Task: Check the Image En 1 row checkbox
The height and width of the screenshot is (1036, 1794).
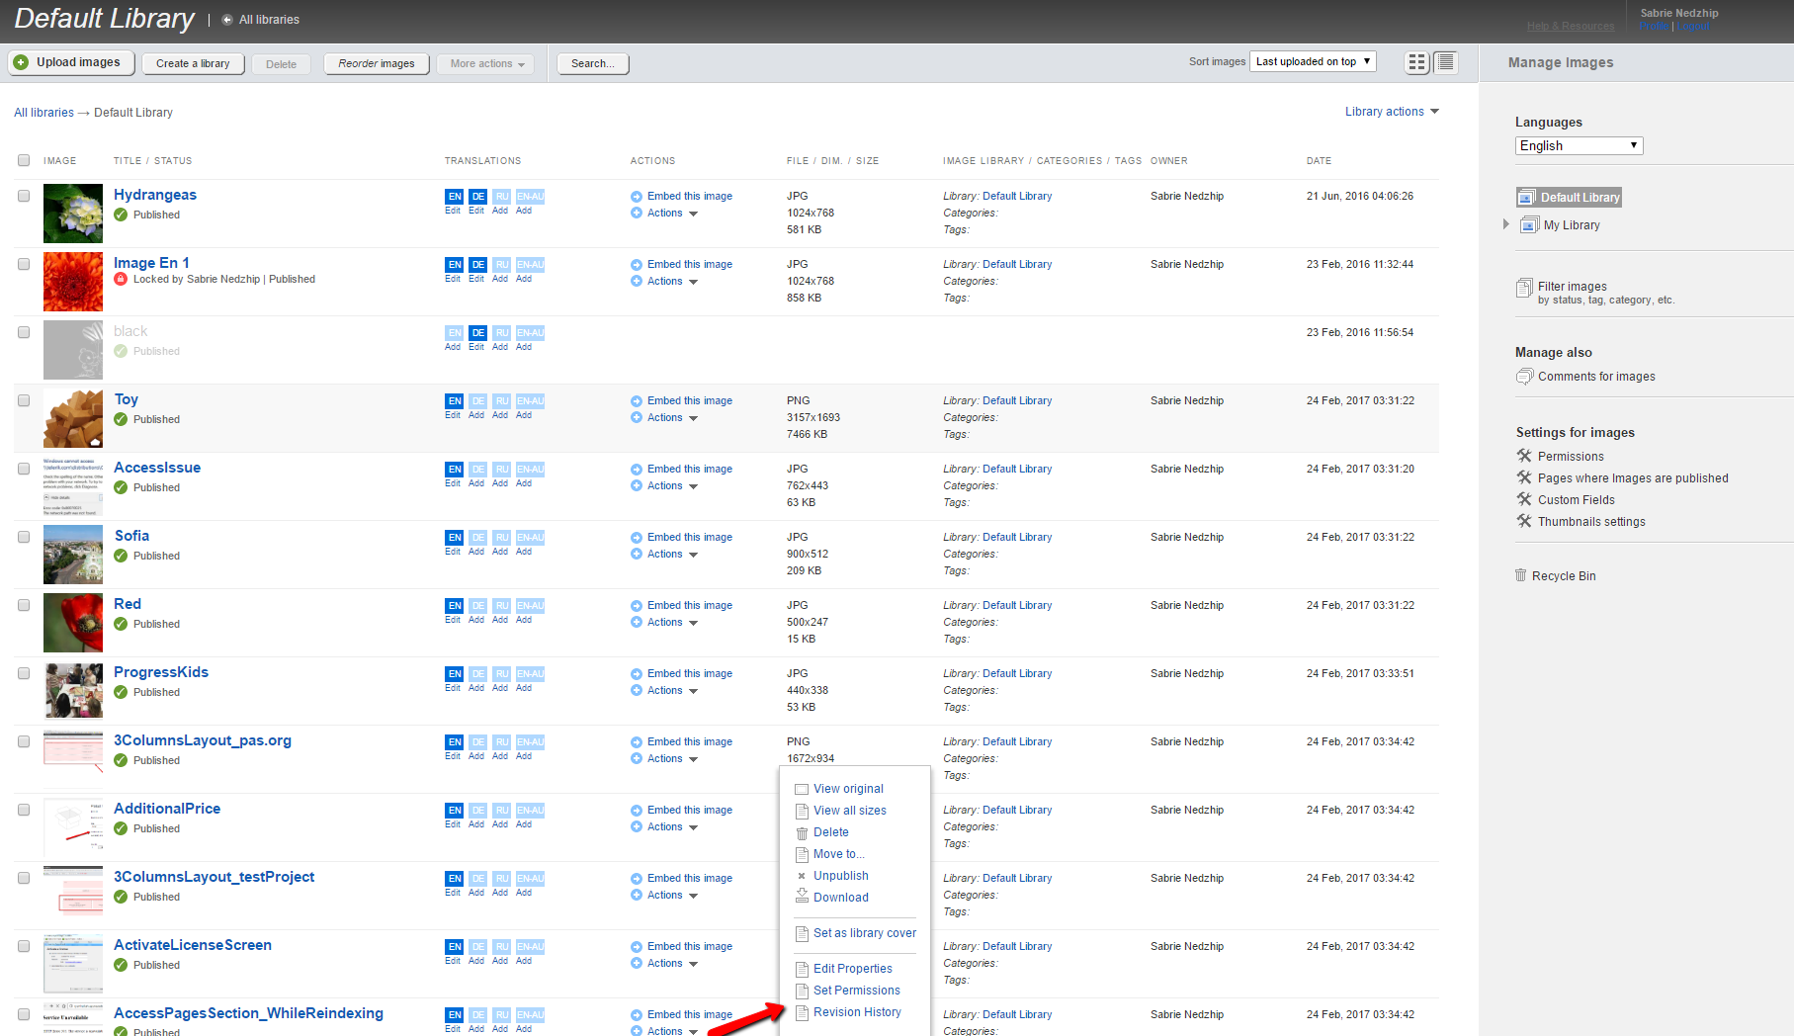Action: click(24, 264)
